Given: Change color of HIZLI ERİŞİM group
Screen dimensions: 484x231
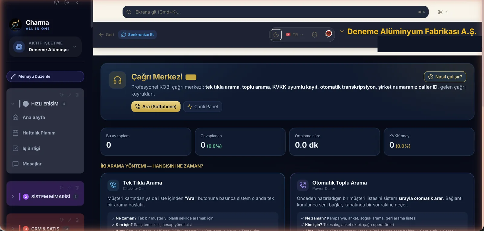Looking at the screenshot, I should click(61, 95).
